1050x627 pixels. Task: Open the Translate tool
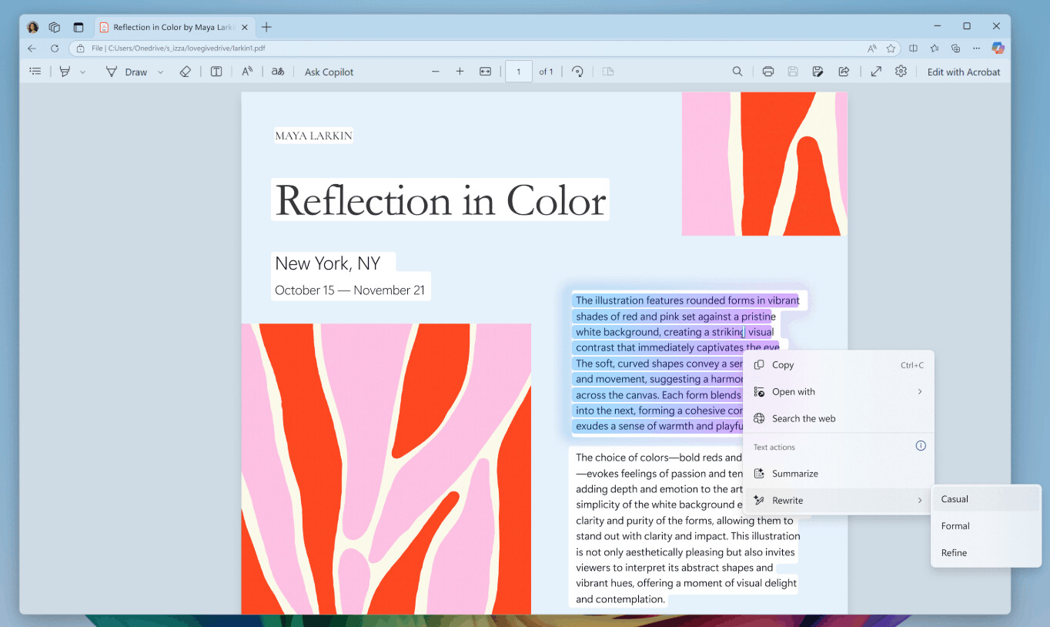click(278, 72)
